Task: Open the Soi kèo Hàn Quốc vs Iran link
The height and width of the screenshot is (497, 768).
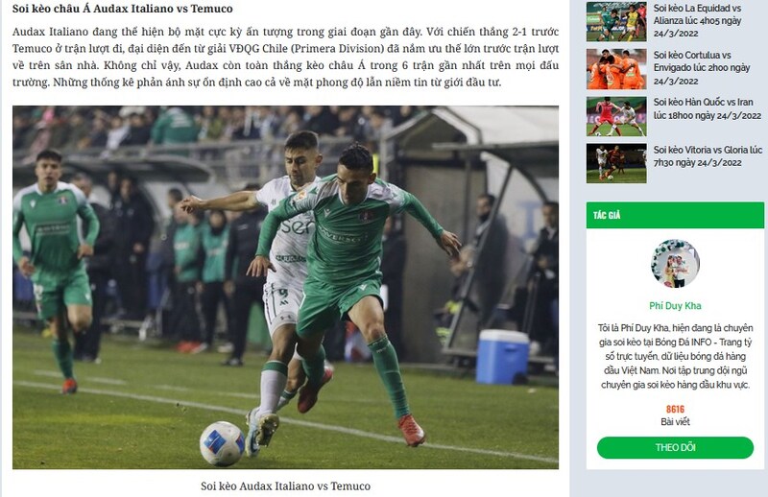Action: click(708, 108)
